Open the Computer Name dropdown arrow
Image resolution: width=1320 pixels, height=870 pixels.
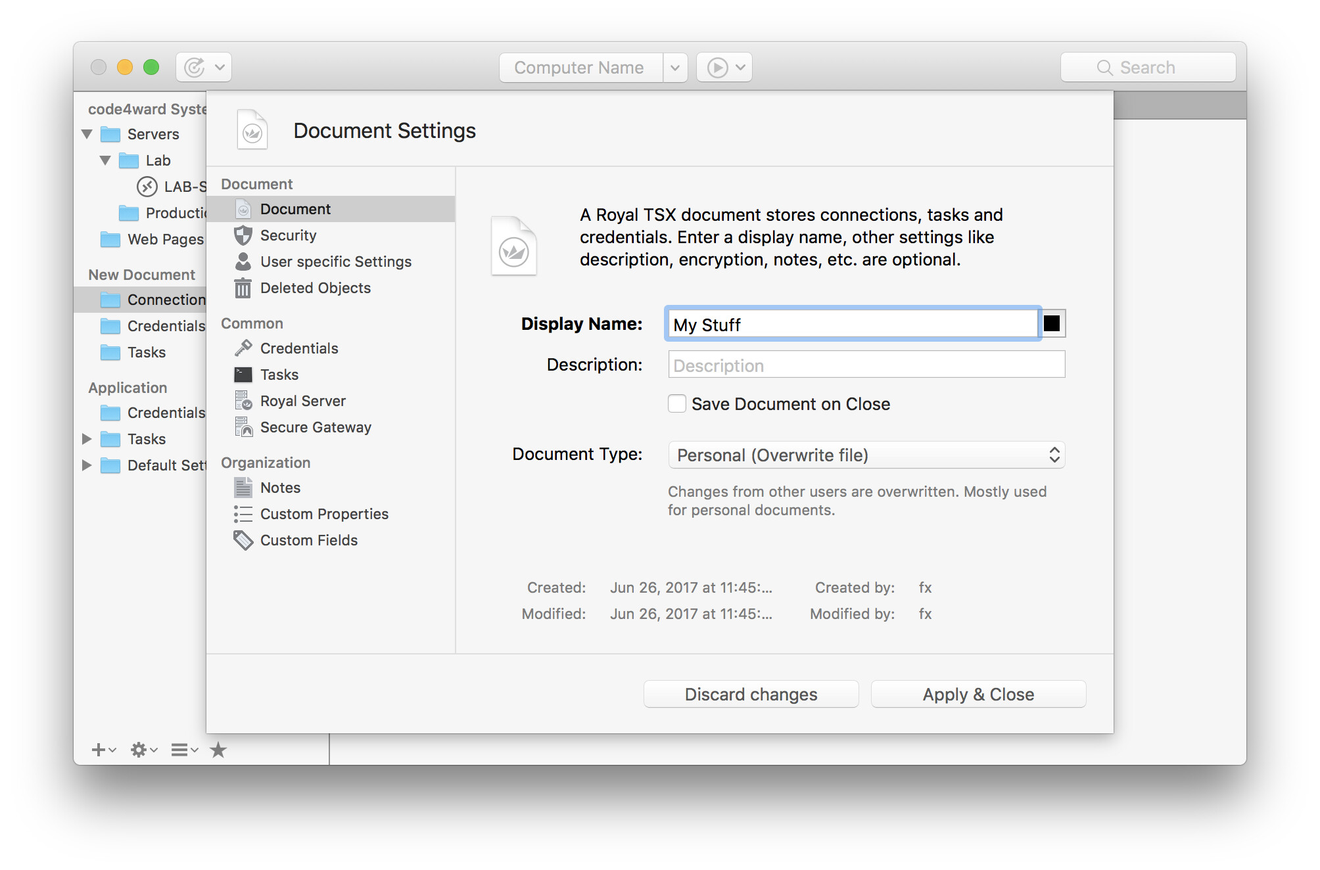point(675,68)
